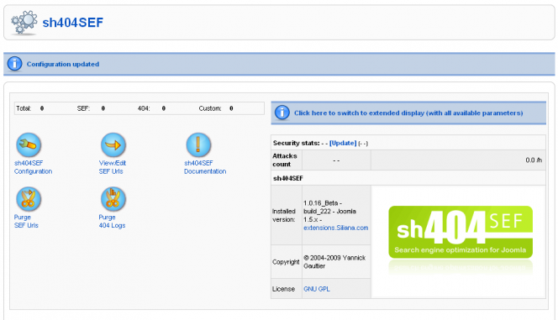The image size is (558, 320).
Task: Open the GNU GPL license link
Action: pyautogui.click(x=316, y=289)
